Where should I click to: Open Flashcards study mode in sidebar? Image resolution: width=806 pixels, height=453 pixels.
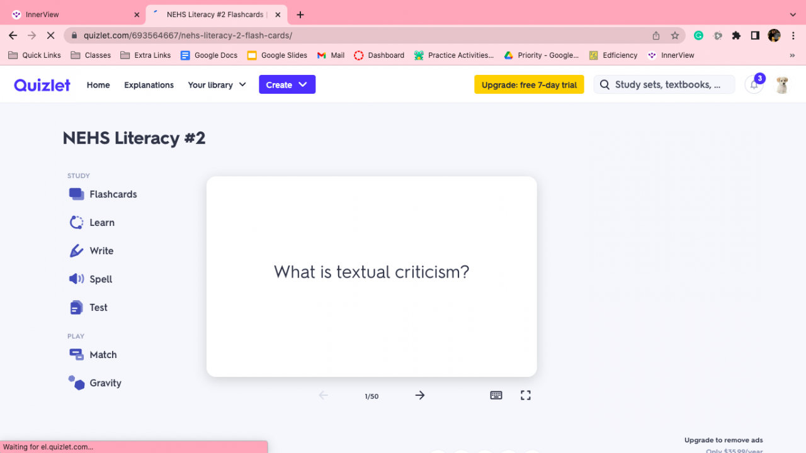(x=103, y=194)
